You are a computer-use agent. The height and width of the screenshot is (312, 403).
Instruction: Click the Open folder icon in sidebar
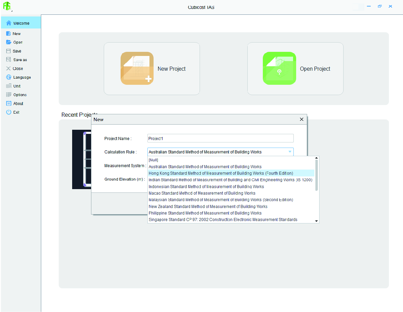coord(9,42)
